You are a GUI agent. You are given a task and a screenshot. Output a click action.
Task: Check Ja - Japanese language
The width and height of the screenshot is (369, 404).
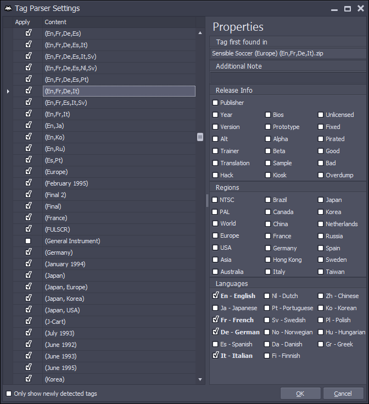[215, 308]
